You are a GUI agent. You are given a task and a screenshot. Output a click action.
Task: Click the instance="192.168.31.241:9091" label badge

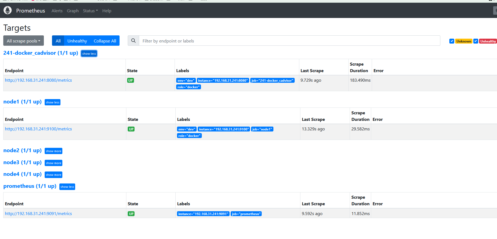click(203, 214)
